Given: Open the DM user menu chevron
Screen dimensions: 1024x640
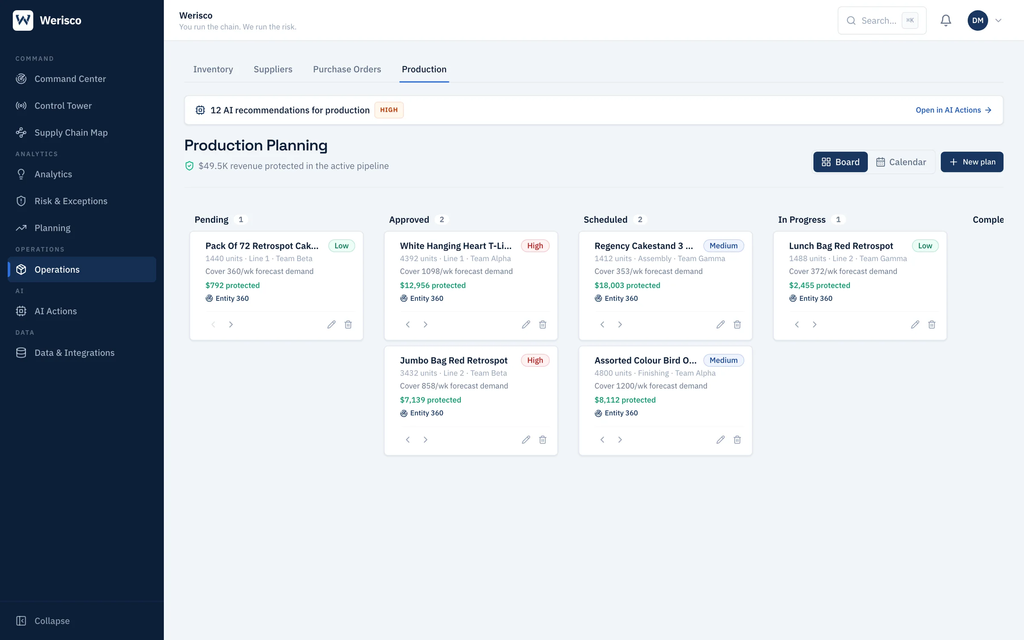Looking at the screenshot, I should (x=998, y=20).
